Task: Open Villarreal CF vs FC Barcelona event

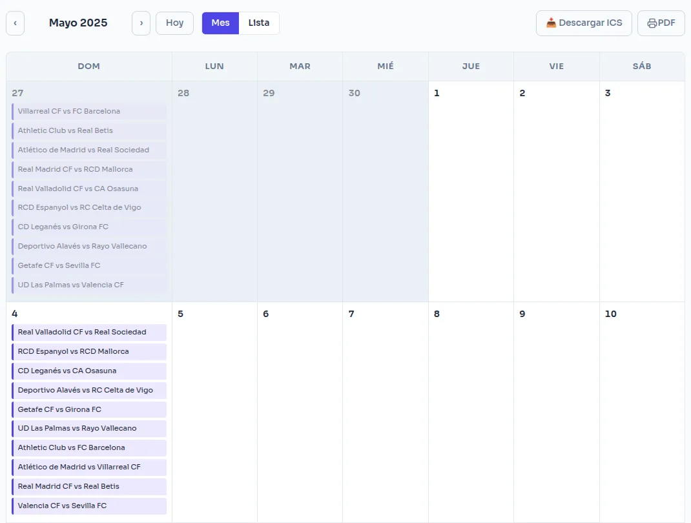Action: point(89,111)
